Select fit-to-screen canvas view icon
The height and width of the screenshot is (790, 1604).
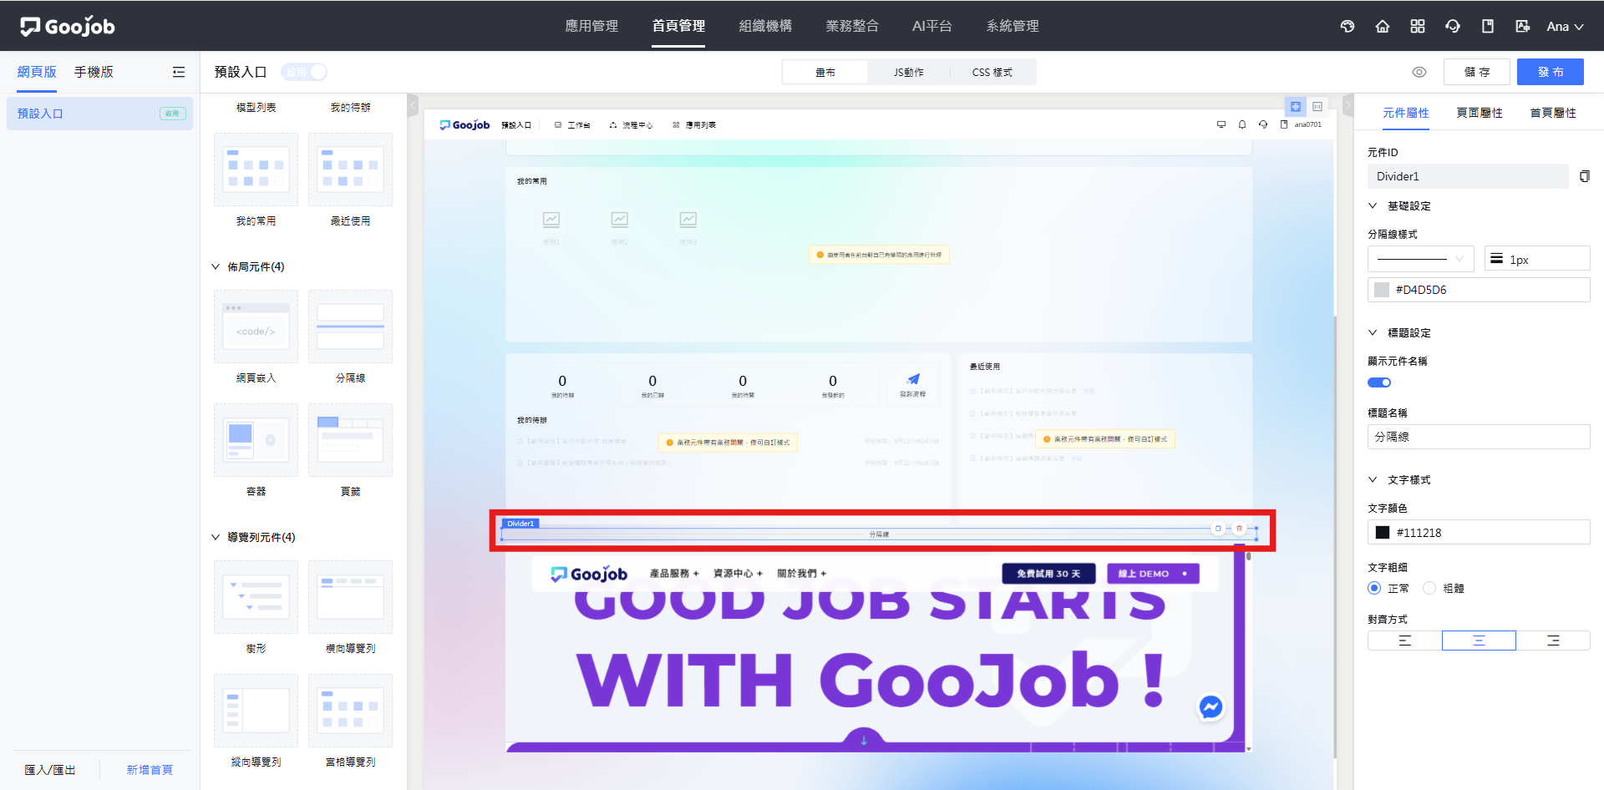(1296, 107)
